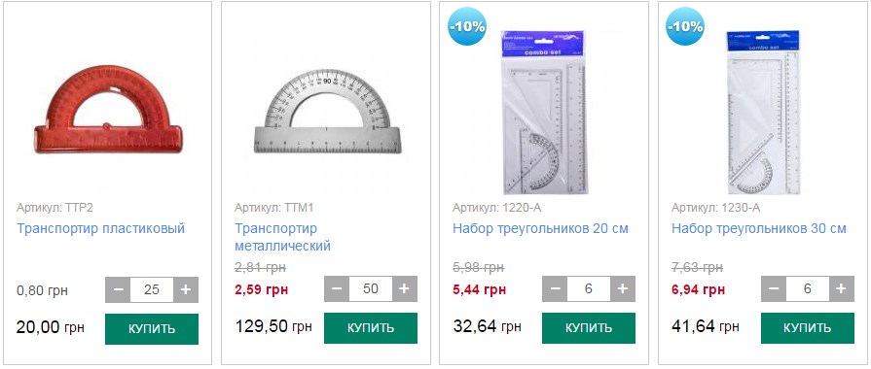
Task: Select the quantity field showing 50
Action: click(x=371, y=289)
